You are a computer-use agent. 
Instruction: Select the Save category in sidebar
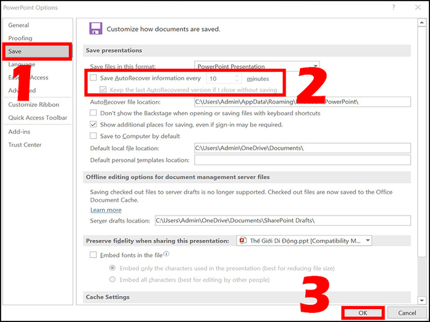click(37, 52)
